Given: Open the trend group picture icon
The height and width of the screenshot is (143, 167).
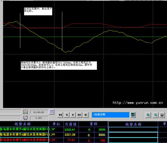Looking at the screenshot, I should (133, 115).
